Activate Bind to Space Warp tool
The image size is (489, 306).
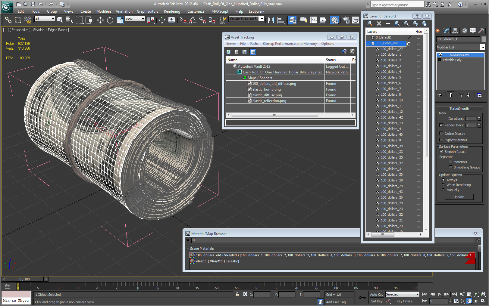tap(28, 20)
